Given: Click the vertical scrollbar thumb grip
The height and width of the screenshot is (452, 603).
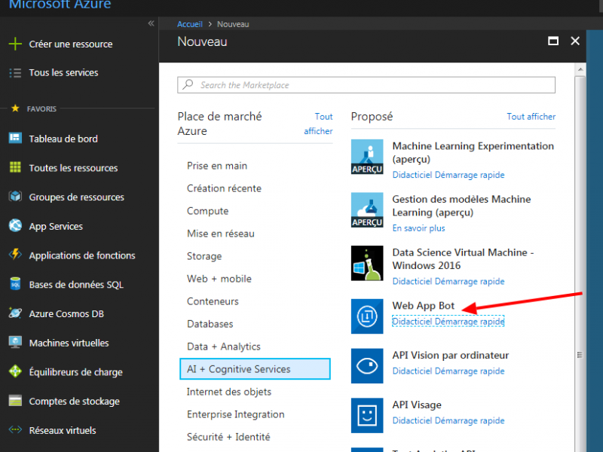Looking at the screenshot, I should [x=580, y=355].
